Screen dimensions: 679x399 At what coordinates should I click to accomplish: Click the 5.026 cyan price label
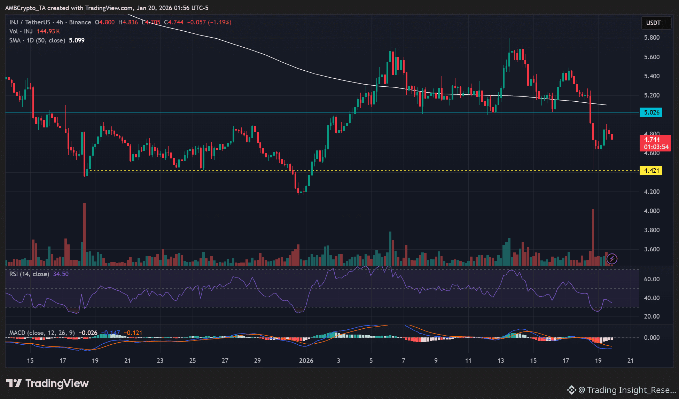[x=651, y=112]
